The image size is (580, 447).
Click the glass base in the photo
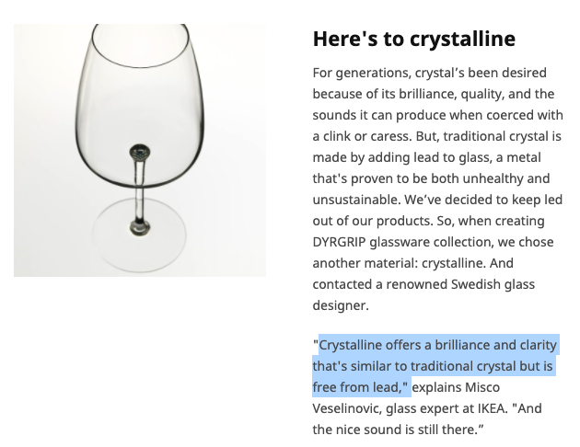[x=139, y=235]
